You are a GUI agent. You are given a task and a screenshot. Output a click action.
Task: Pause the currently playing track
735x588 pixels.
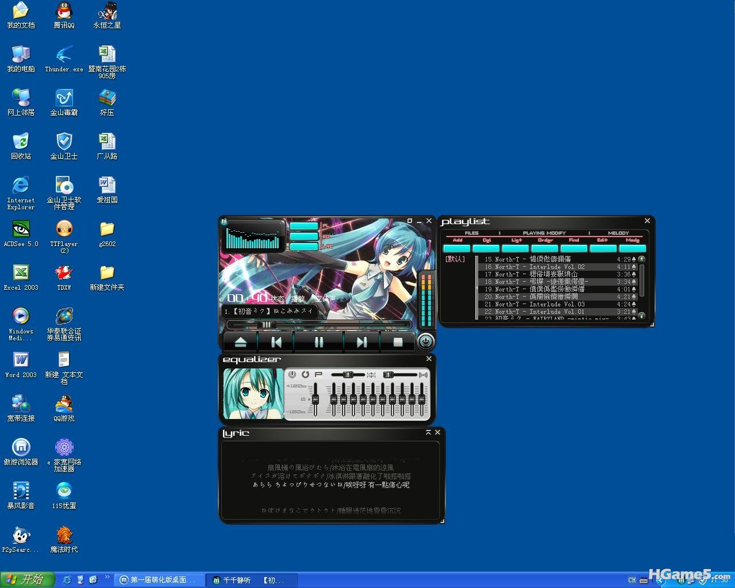[x=318, y=342]
